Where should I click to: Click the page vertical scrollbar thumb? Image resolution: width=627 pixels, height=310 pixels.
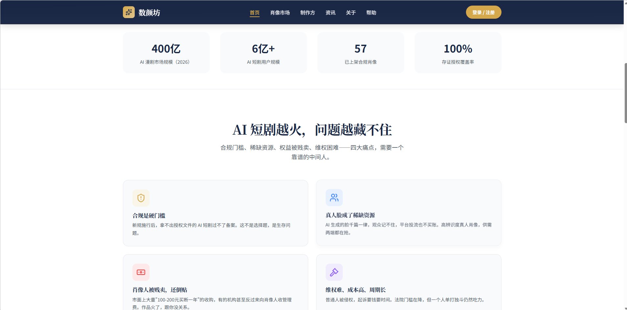click(x=626, y=93)
